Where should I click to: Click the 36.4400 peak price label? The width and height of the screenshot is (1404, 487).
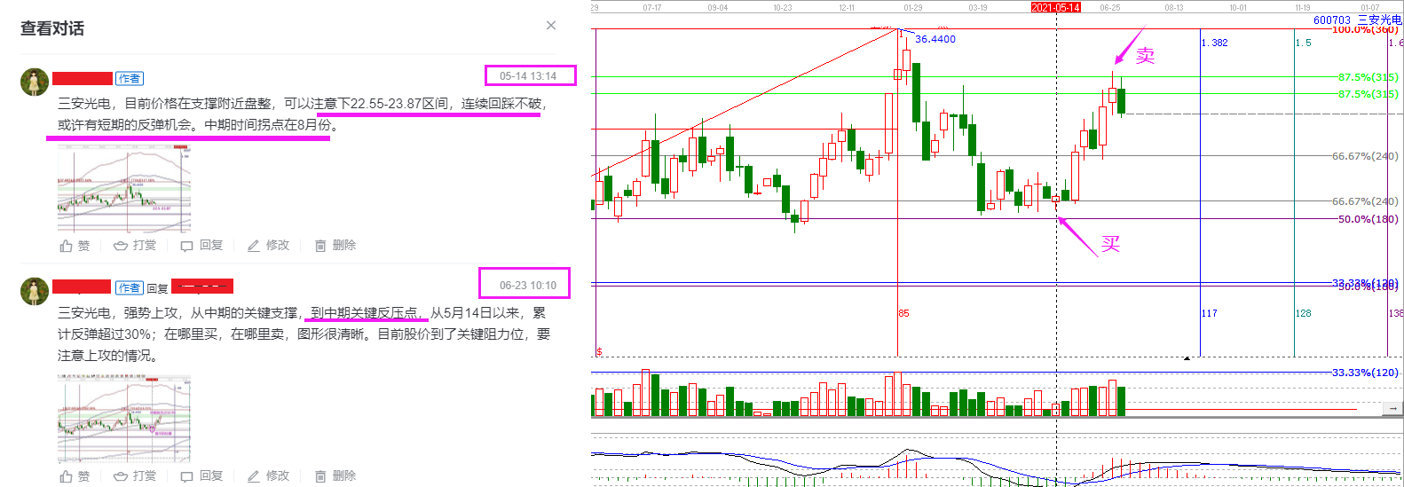click(935, 39)
